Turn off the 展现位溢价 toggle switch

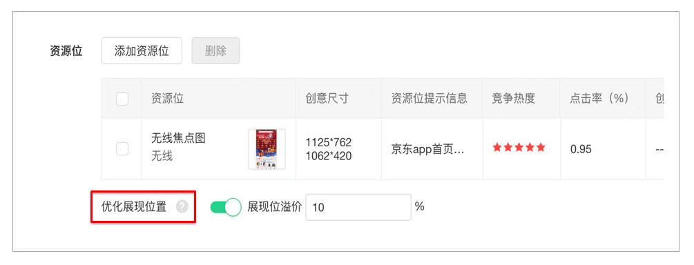[x=226, y=206]
